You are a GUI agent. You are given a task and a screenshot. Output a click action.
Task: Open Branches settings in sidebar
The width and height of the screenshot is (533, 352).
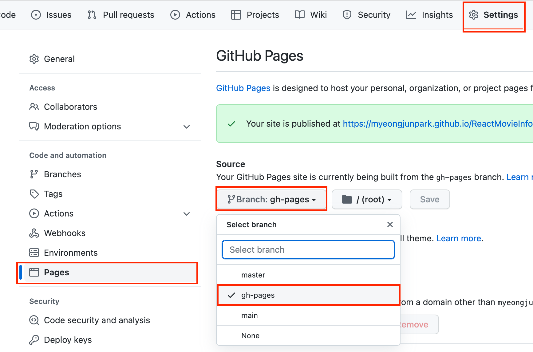pos(110,174)
